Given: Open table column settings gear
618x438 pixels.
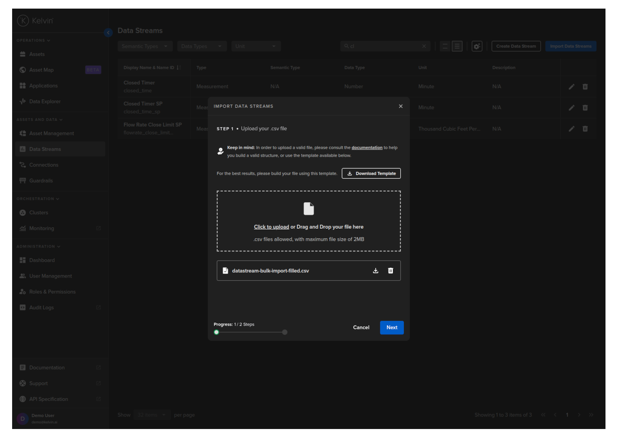Looking at the screenshot, I should tap(477, 46).
